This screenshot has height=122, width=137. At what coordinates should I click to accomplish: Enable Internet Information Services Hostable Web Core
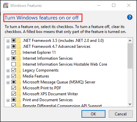coord(14,64)
